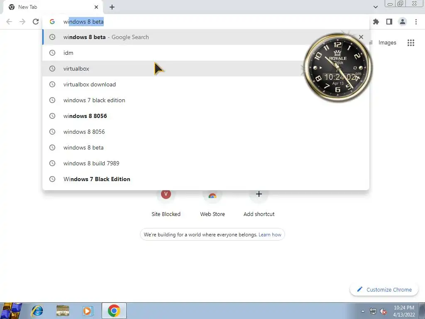Image resolution: width=425 pixels, height=319 pixels.
Task: Select the New Tab tab
Action: pyautogui.click(x=53, y=7)
